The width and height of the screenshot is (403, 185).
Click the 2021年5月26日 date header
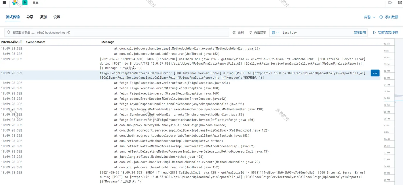(12, 42)
